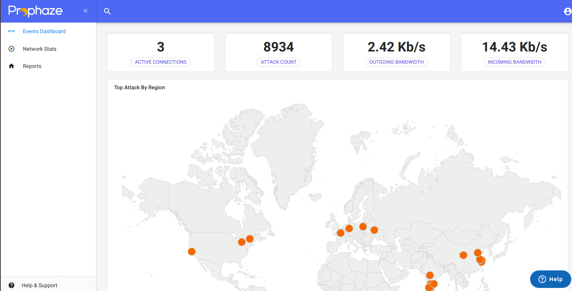Image resolution: width=572 pixels, height=291 pixels.
Task: Click the attack marker on US west coast
Action: point(192,251)
